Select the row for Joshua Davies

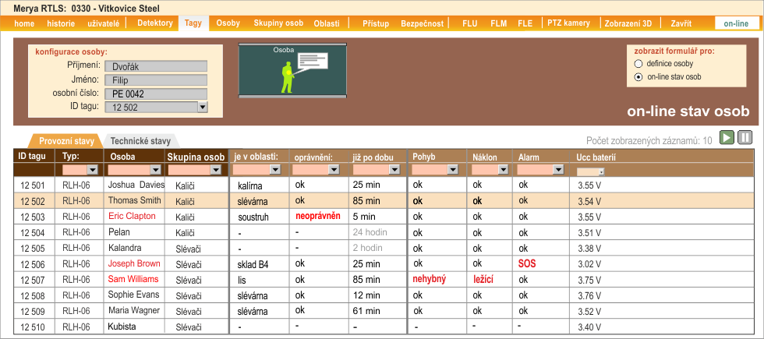click(384, 185)
